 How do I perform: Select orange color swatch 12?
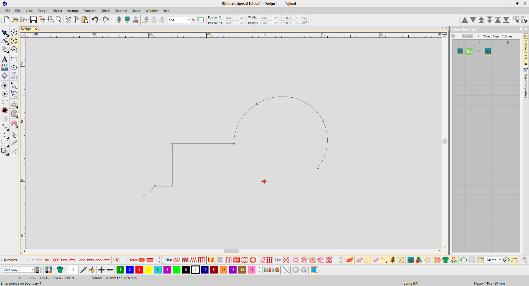pyautogui.click(x=224, y=270)
